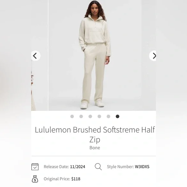
Task: Click the original price money bag icon
Action: tap(35, 179)
